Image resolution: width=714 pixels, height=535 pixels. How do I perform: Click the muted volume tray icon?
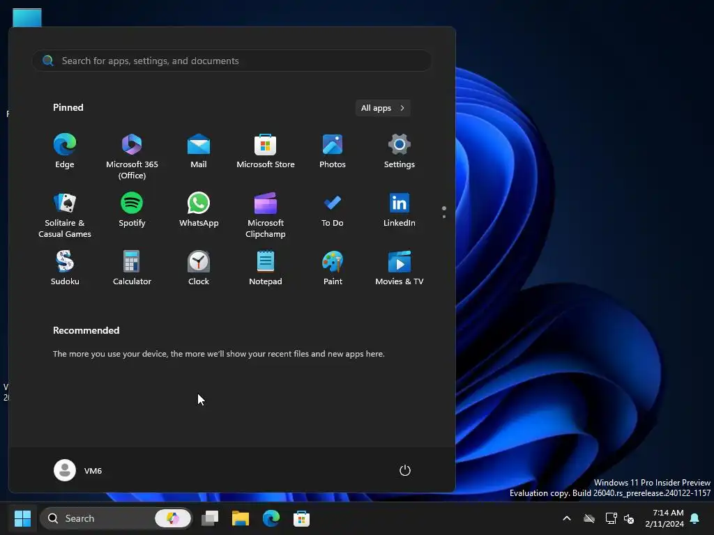coord(629,518)
